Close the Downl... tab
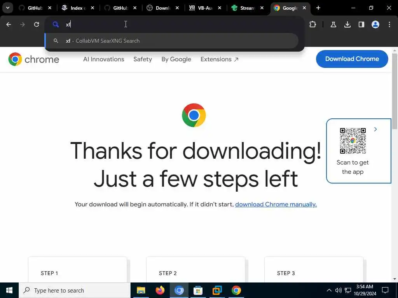This screenshot has width=398, height=298. [x=177, y=8]
